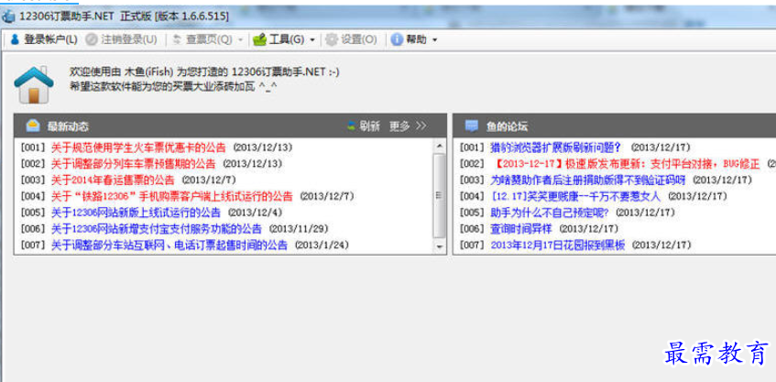Open the 工具(G) menu
The height and width of the screenshot is (382, 776).
point(287,40)
